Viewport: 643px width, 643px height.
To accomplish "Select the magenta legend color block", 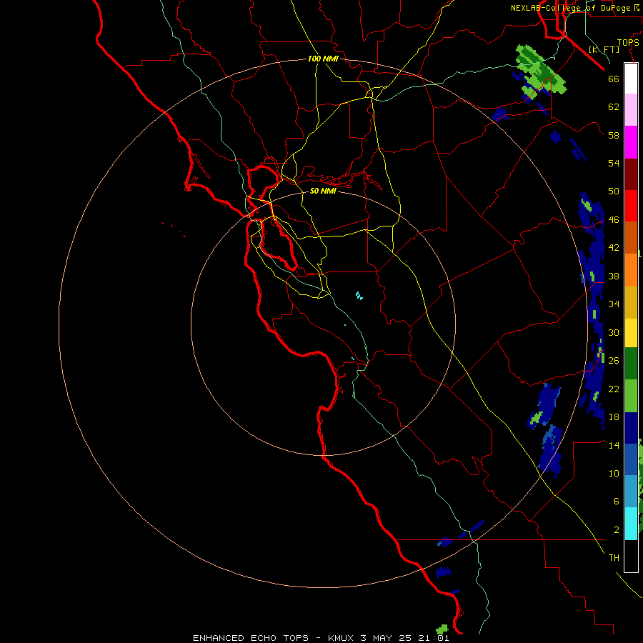I will click(x=631, y=142).
